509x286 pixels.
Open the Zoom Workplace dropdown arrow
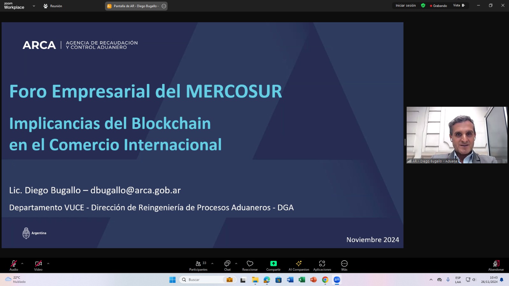34,6
